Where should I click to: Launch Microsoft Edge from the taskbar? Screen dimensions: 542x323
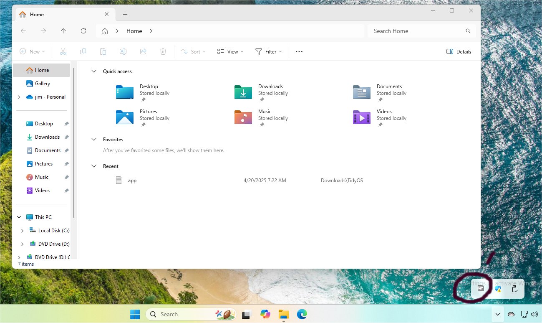(302, 314)
